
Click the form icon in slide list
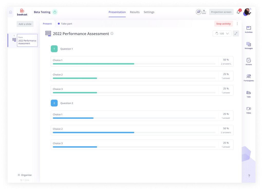pos(14,40)
